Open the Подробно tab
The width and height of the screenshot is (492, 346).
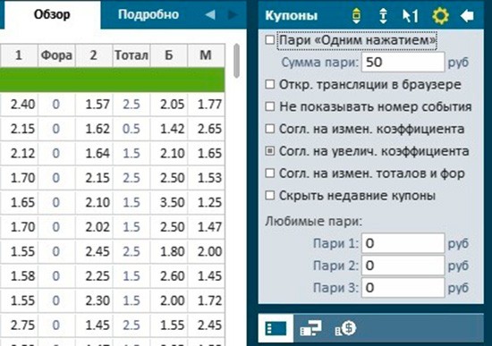[148, 14]
